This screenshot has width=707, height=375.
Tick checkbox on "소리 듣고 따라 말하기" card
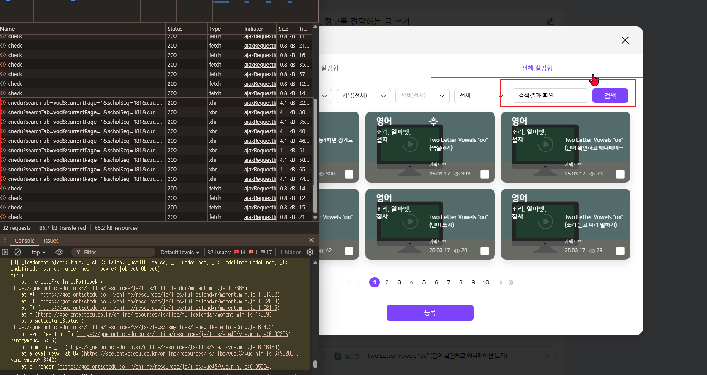(x=620, y=251)
